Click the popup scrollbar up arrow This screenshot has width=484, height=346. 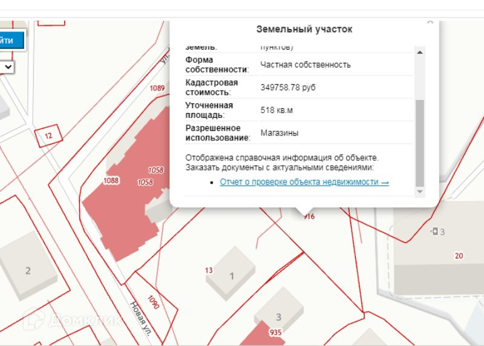tap(420, 52)
